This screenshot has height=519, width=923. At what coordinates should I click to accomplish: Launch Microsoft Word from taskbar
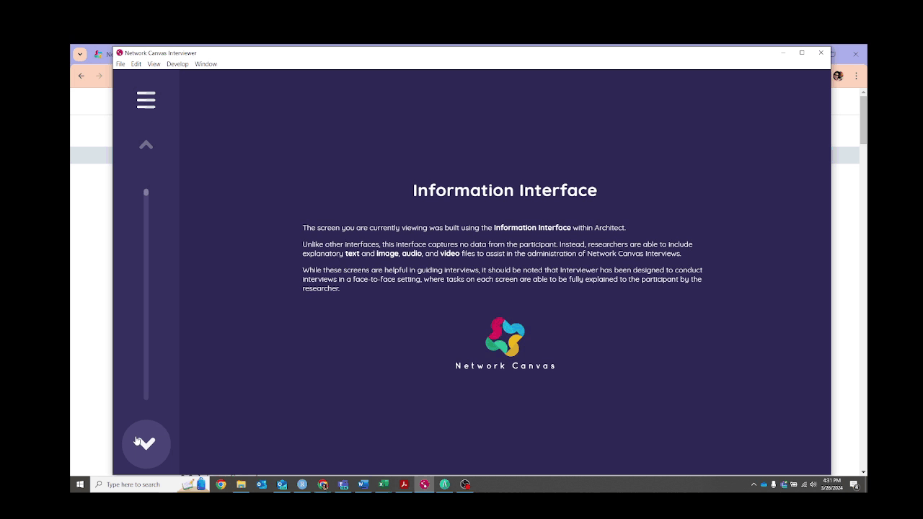363,484
